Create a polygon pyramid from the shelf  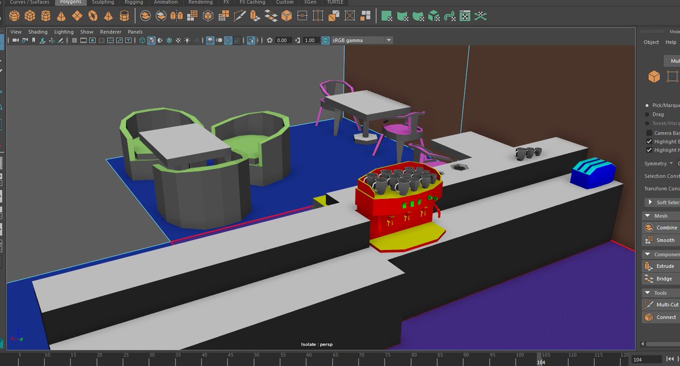(107, 16)
